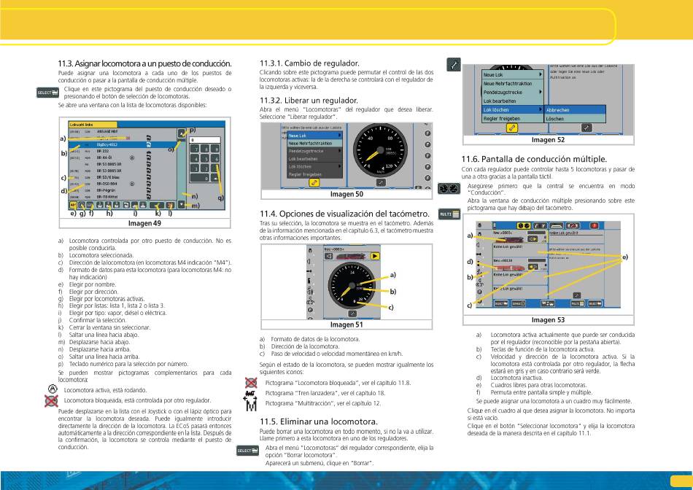This screenshot has width=693, height=490.
Task: Click turnout panel icon in Imagen 53 top bar
Action: [x=540, y=226]
